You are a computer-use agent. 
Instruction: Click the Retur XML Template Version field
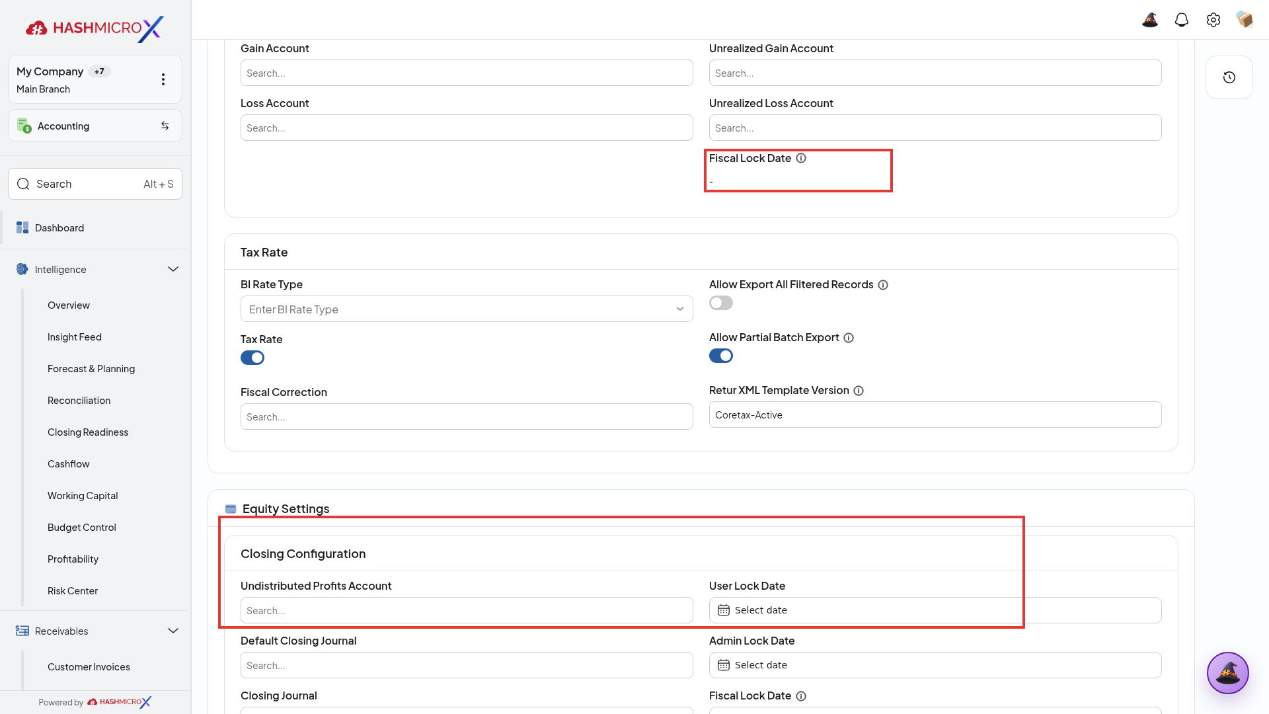pyautogui.click(x=935, y=415)
